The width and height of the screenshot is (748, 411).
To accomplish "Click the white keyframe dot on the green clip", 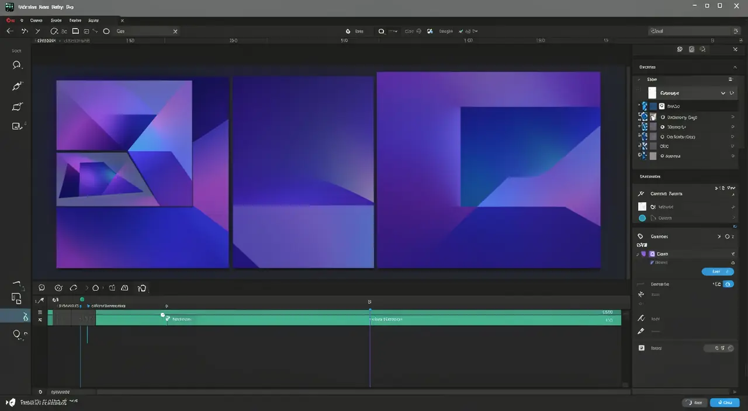I will 163,315.
